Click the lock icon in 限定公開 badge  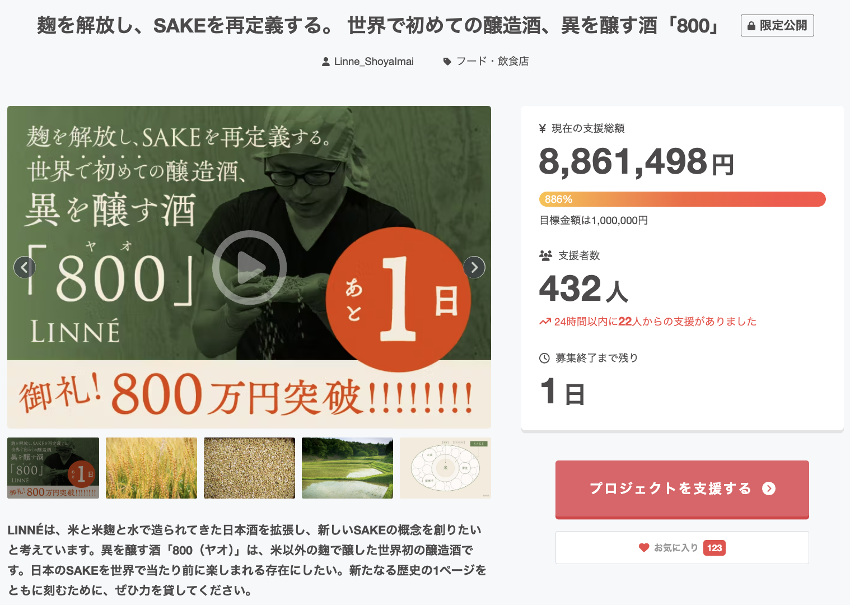coord(751,26)
